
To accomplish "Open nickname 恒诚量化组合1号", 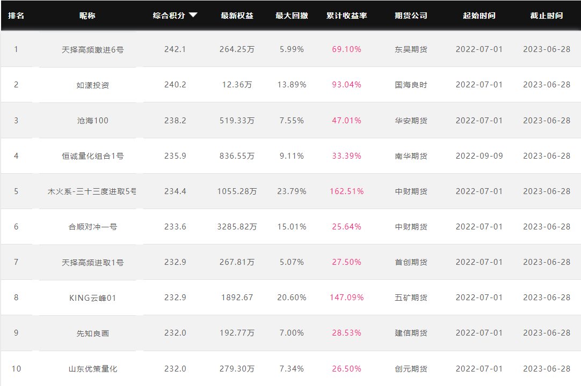I will click(x=93, y=156).
